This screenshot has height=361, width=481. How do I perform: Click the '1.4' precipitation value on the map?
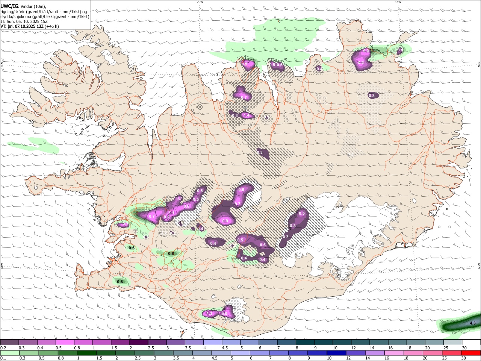coord(247,115)
